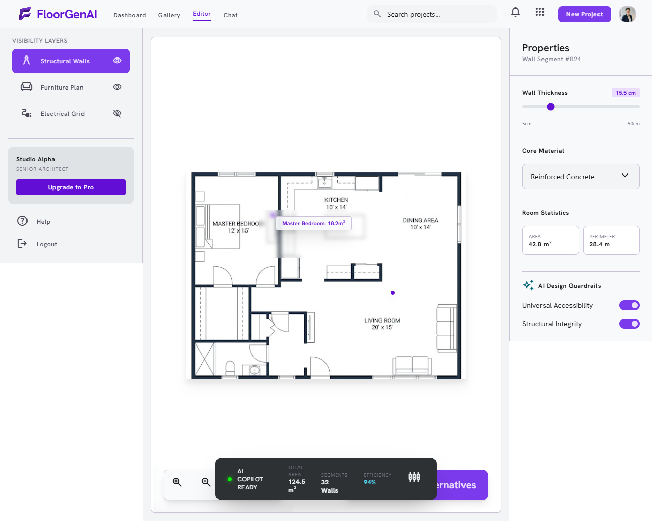
Task: Hide the Furniture Plan layer
Action: click(117, 87)
